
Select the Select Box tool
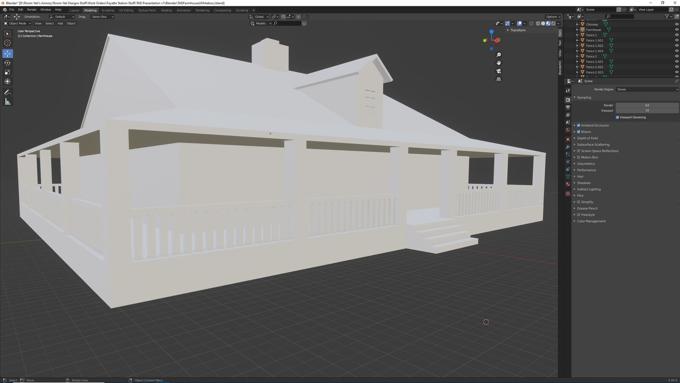pos(8,34)
